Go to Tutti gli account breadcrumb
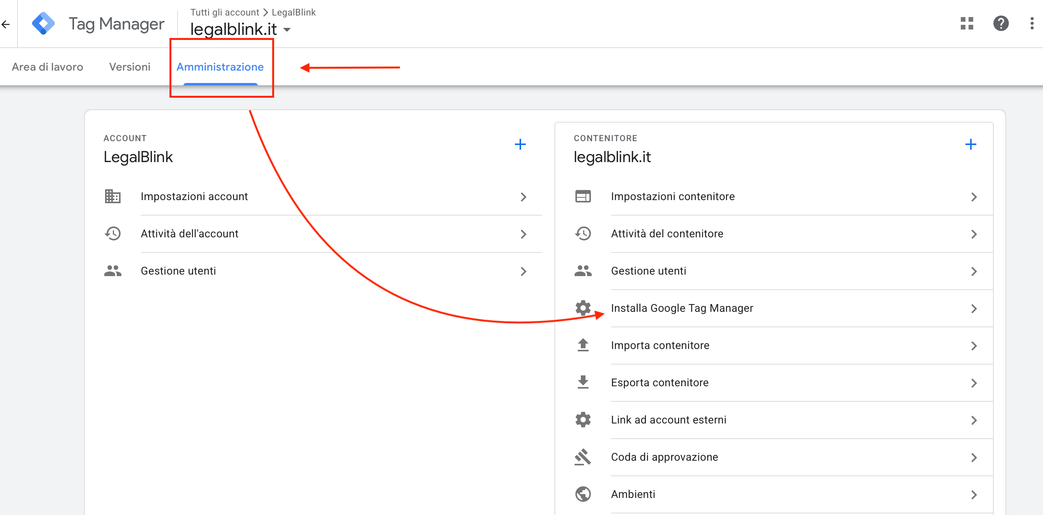 225,12
